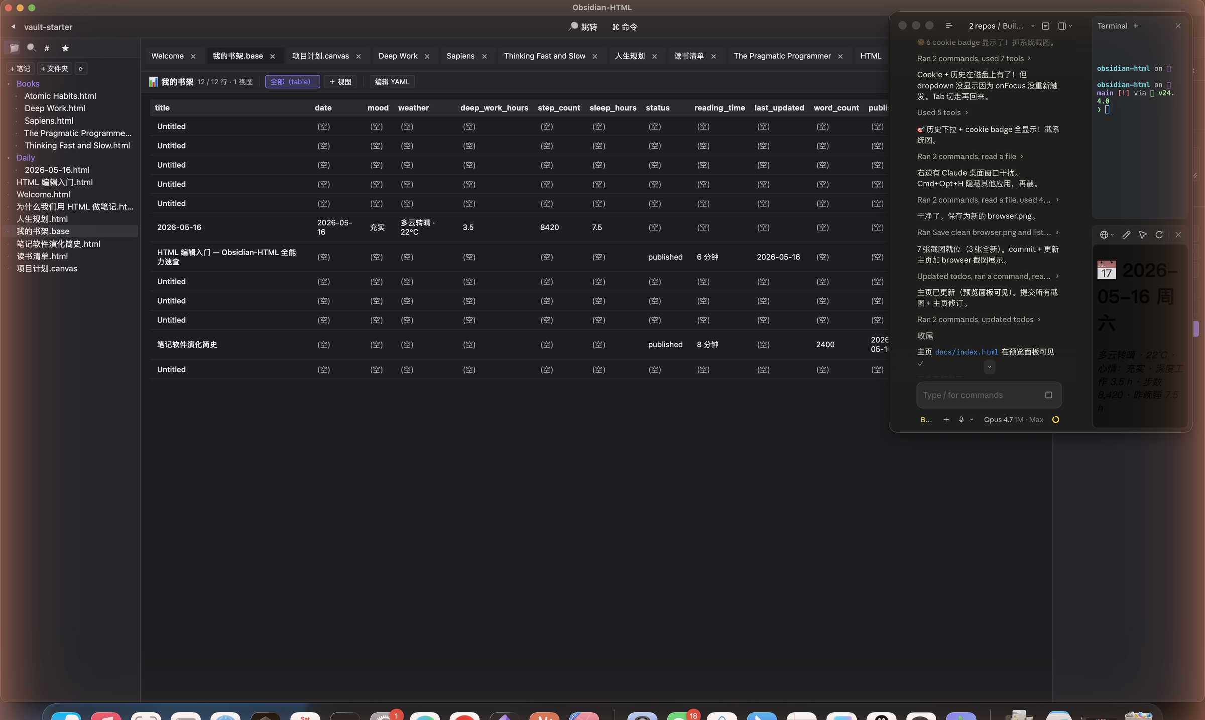
Task: Click the plus to add a new Terminal
Action: (x=1136, y=26)
